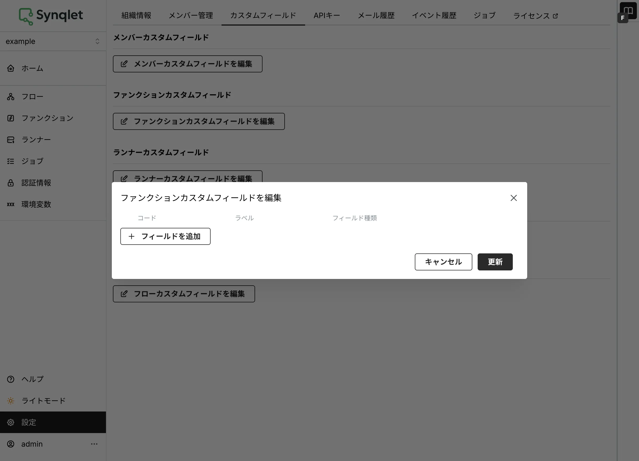The height and width of the screenshot is (461, 639).
Task: Click the dialog title ファンクションカスタムフィールドを編集
Action: click(201, 198)
